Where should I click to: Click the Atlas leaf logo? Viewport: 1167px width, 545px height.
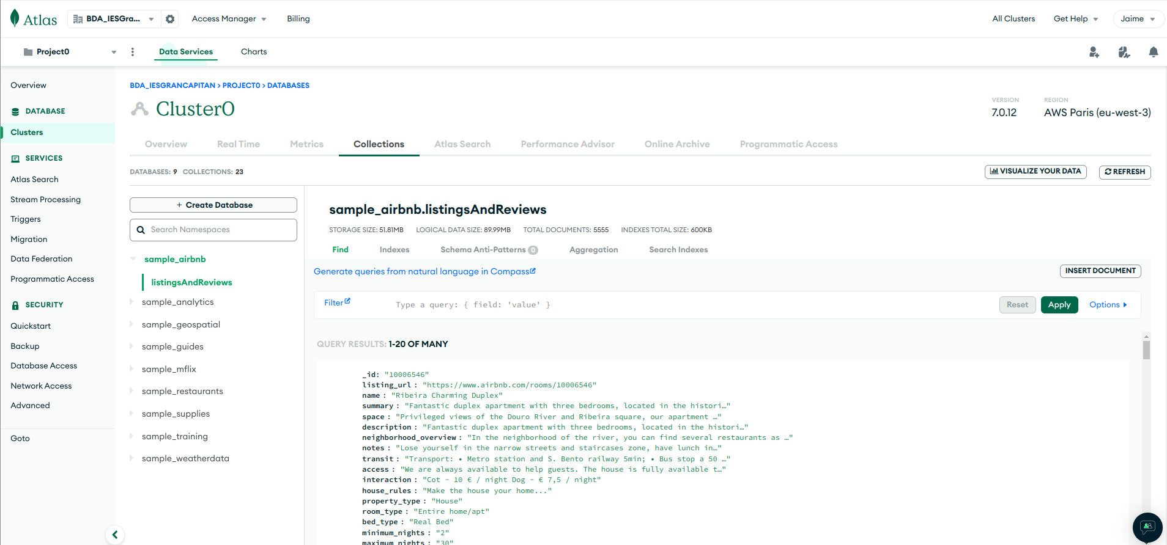point(15,18)
